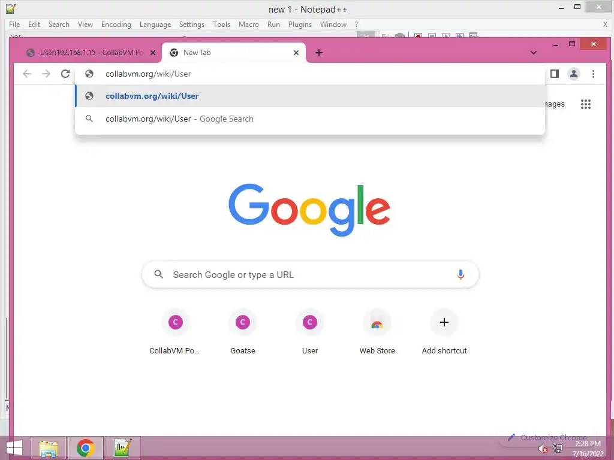Go forward in Chrome
The image size is (614, 460).
pos(46,74)
